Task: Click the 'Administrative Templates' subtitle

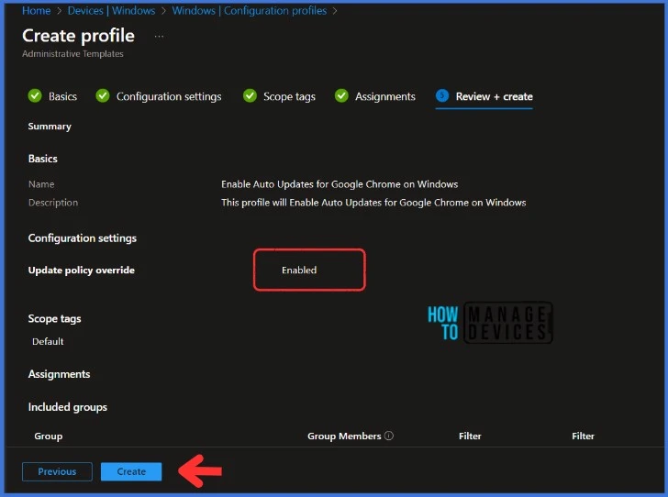Action: point(72,54)
